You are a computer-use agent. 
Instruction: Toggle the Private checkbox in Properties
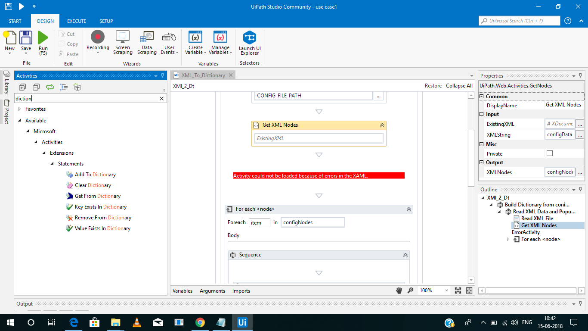[x=550, y=153]
